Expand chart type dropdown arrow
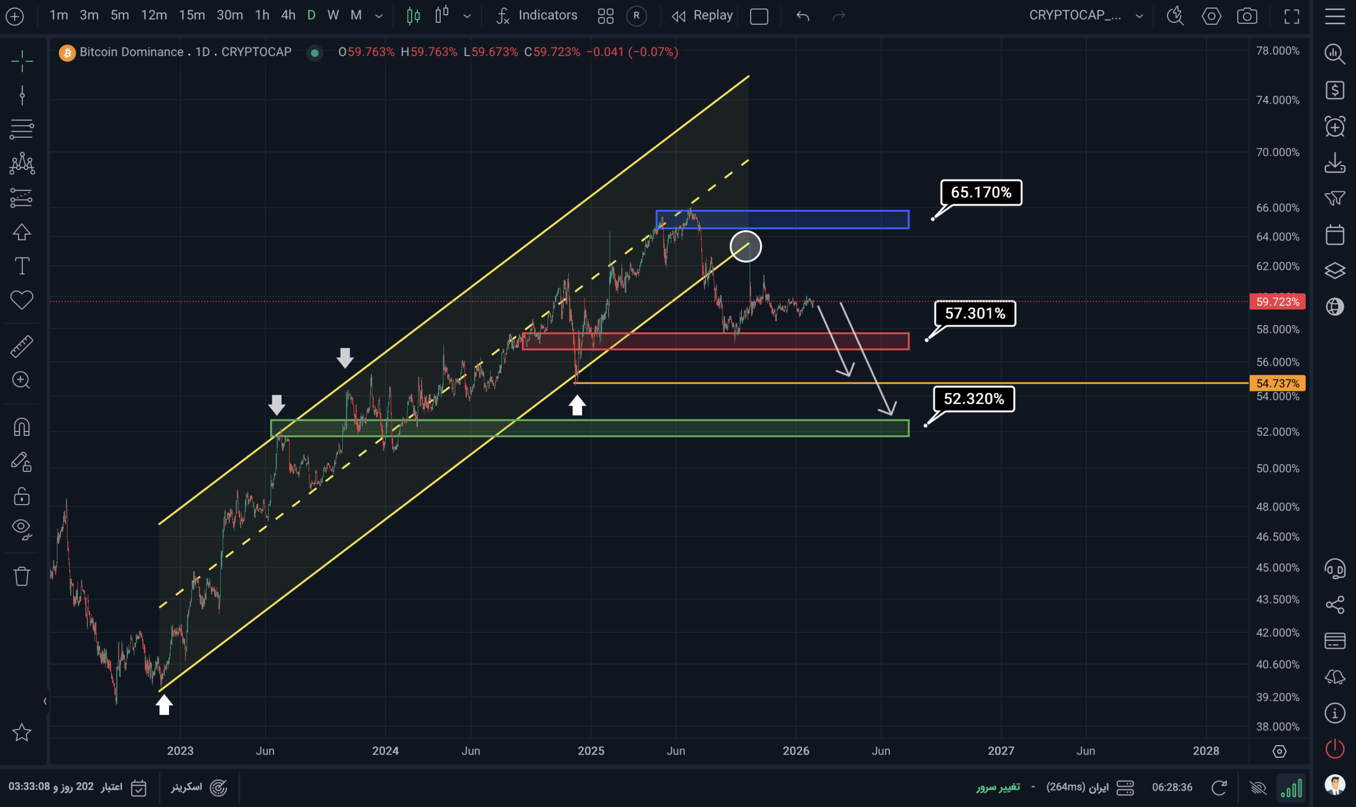Image resolution: width=1356 pixels, height=807 pixels. point(467,16)
